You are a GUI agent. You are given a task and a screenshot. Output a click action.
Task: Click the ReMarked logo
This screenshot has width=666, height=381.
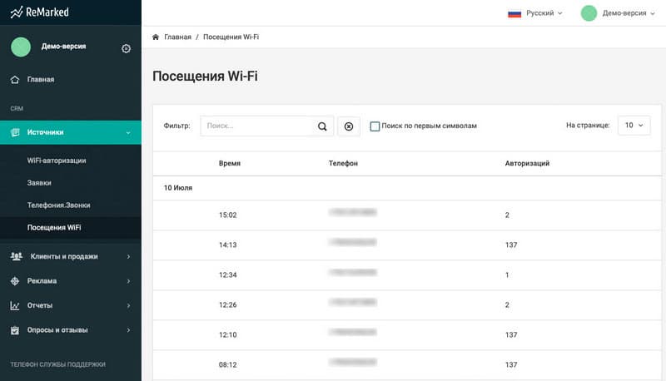pyautogui.click(x=39, y=12)
